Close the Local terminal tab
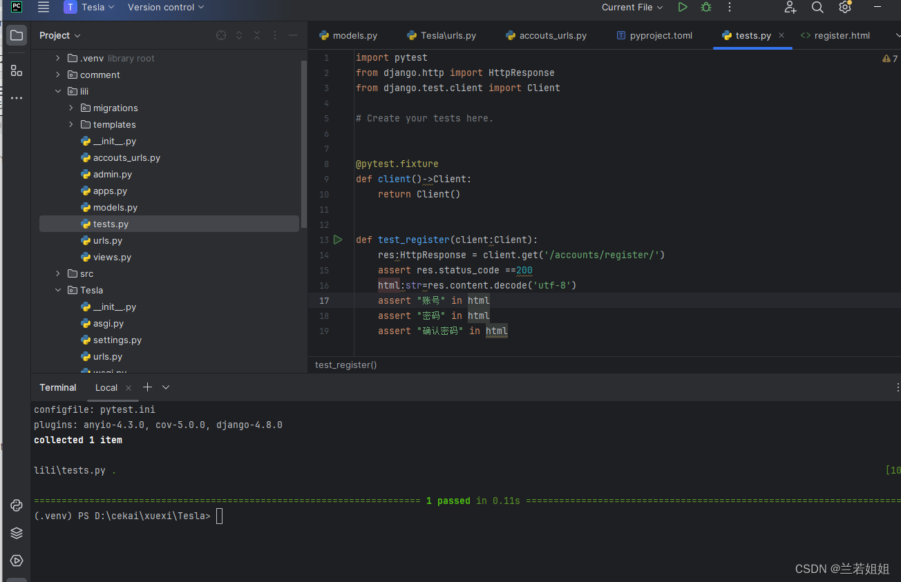This screenshot has height=582, width=901. pyautogui.click(x=129, y=387)
